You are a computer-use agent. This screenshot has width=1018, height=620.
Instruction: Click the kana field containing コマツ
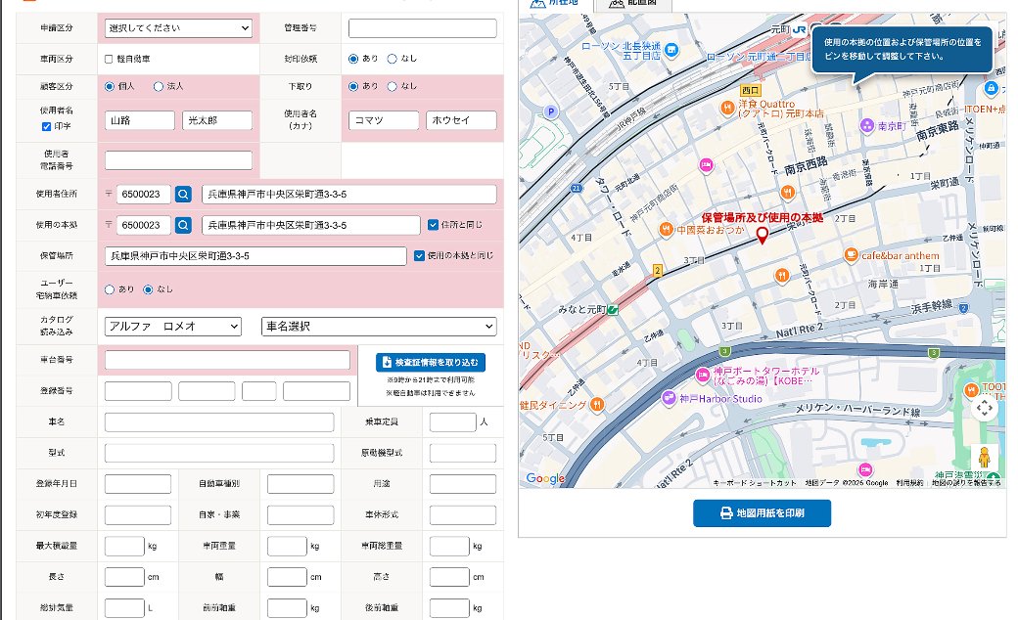coord(384,120)
